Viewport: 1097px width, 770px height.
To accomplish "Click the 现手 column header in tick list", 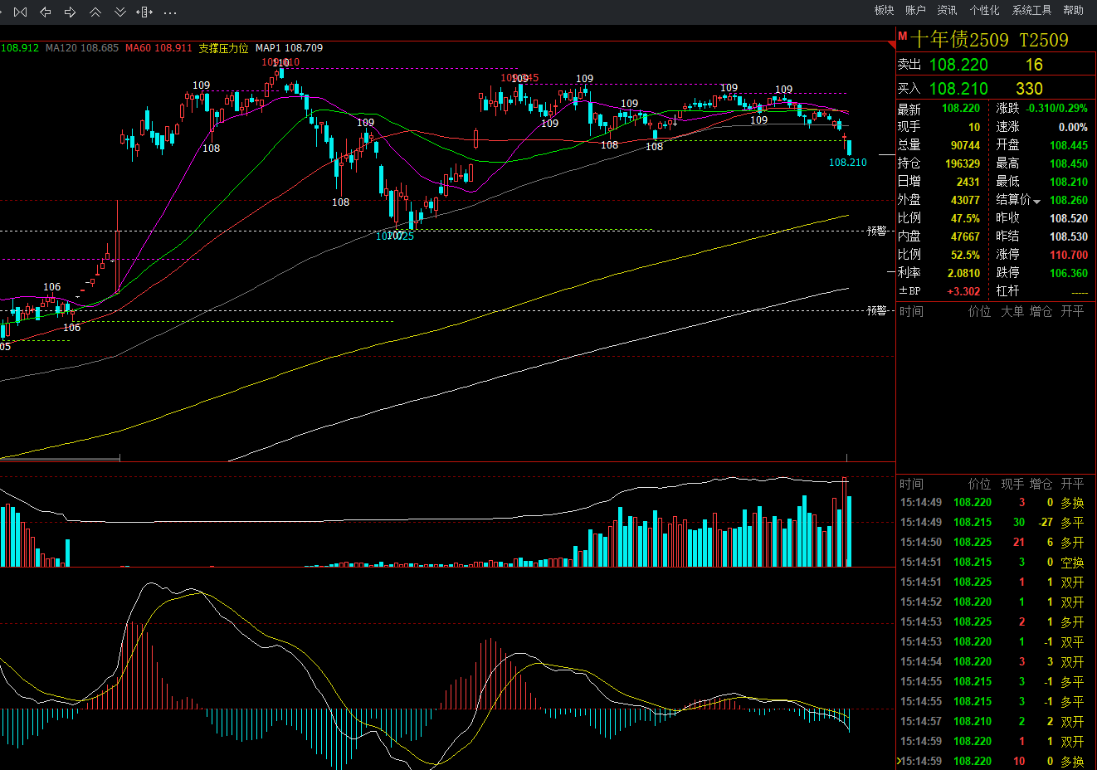I will coord(1012,484).
